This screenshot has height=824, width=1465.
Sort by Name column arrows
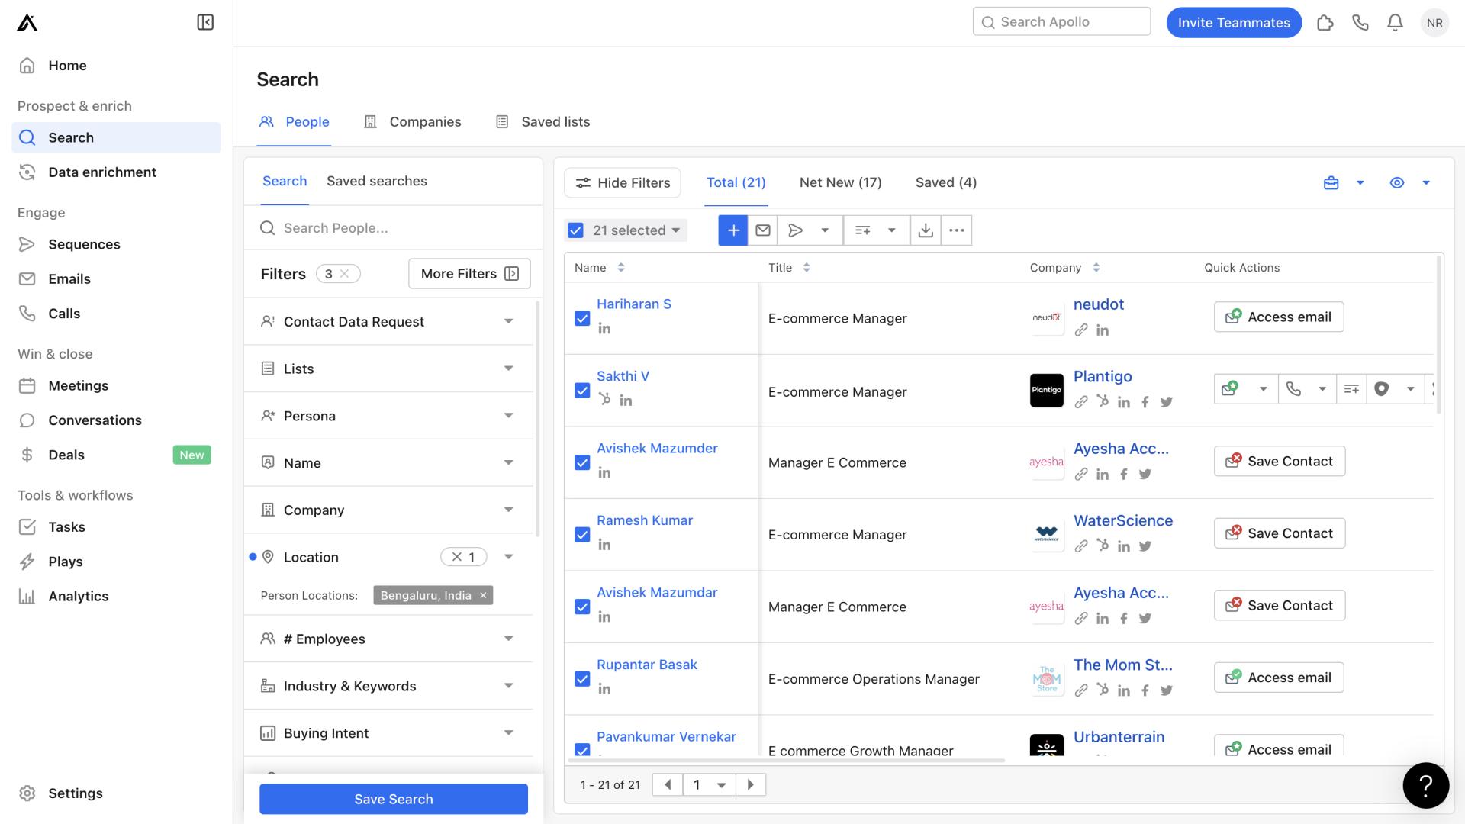tap(621, 268)
